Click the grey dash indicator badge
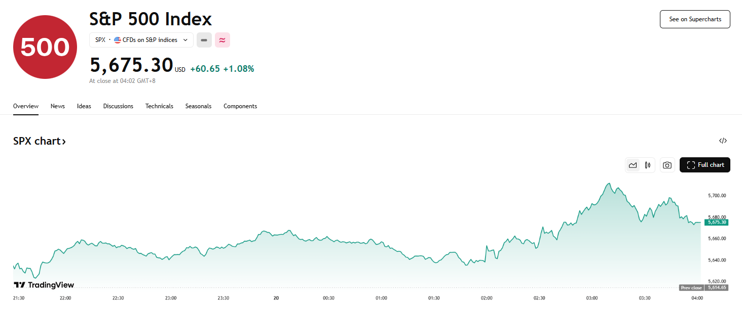Image resolution: width=742 pixels, height=311 pixels. [x=204, y=40]
